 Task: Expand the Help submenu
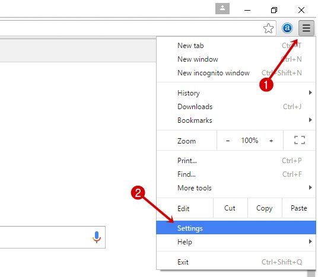click(236, 241)
